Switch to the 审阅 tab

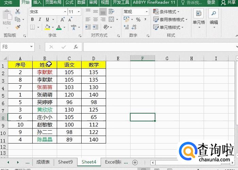point(93,2)
